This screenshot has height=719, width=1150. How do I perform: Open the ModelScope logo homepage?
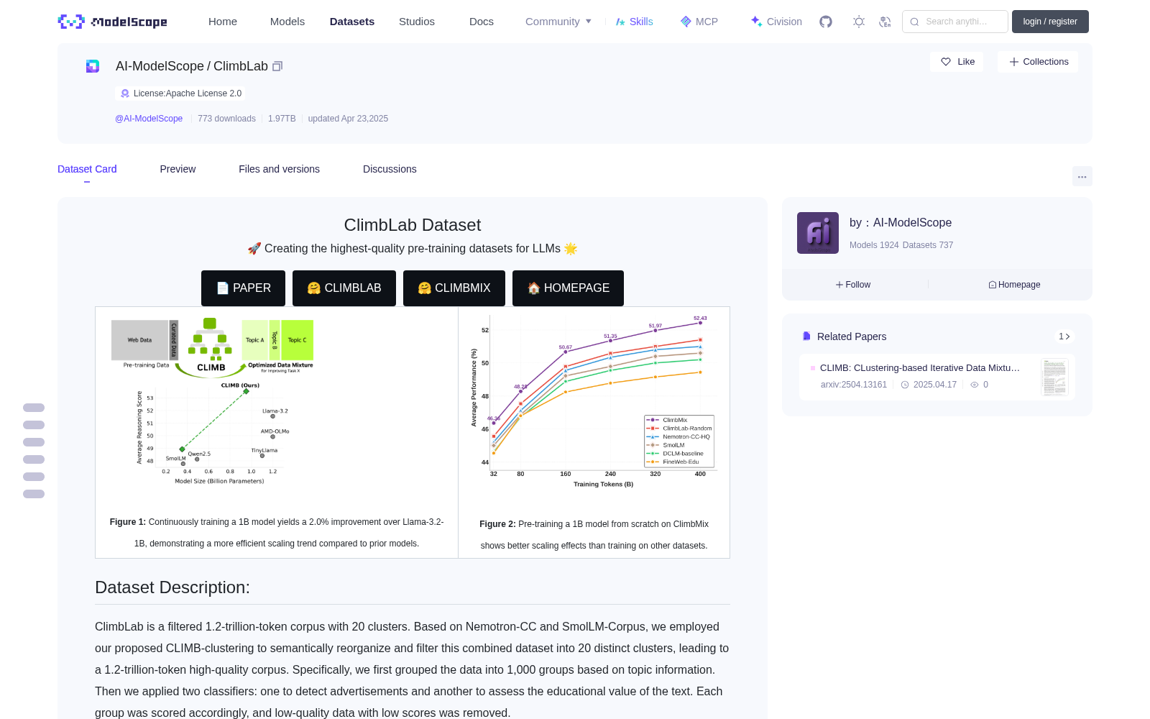tap(113, 22)
